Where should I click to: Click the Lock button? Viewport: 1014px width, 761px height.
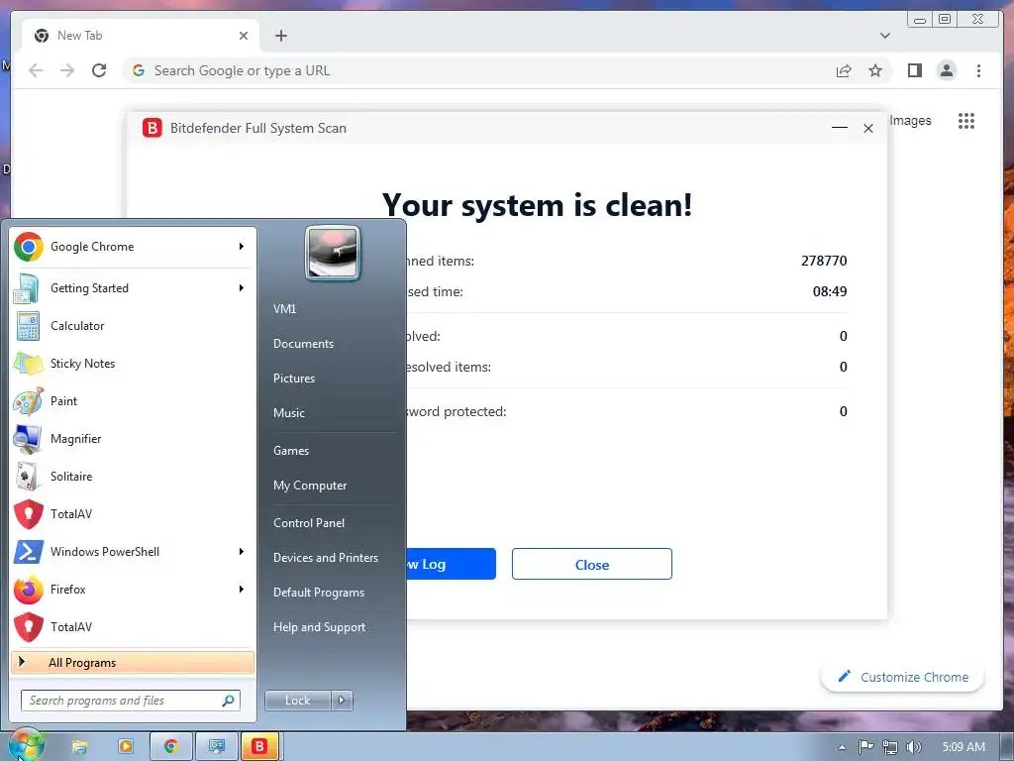coord(297,701)
